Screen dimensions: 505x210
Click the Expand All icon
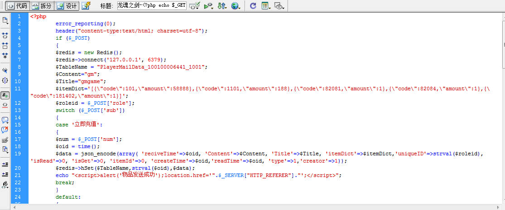(x=5, y=56)
